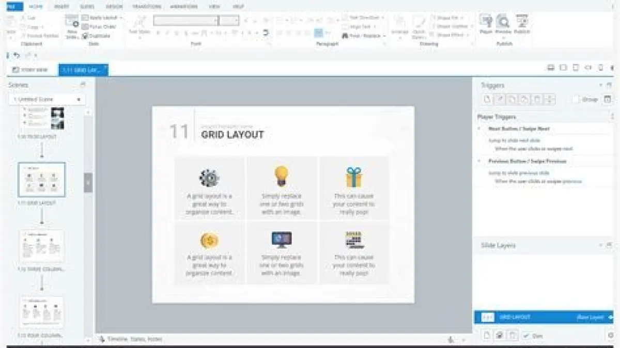Select the Three Columns slide thumbnail
This screenshot has width=620, height=348.
[42, 246]
